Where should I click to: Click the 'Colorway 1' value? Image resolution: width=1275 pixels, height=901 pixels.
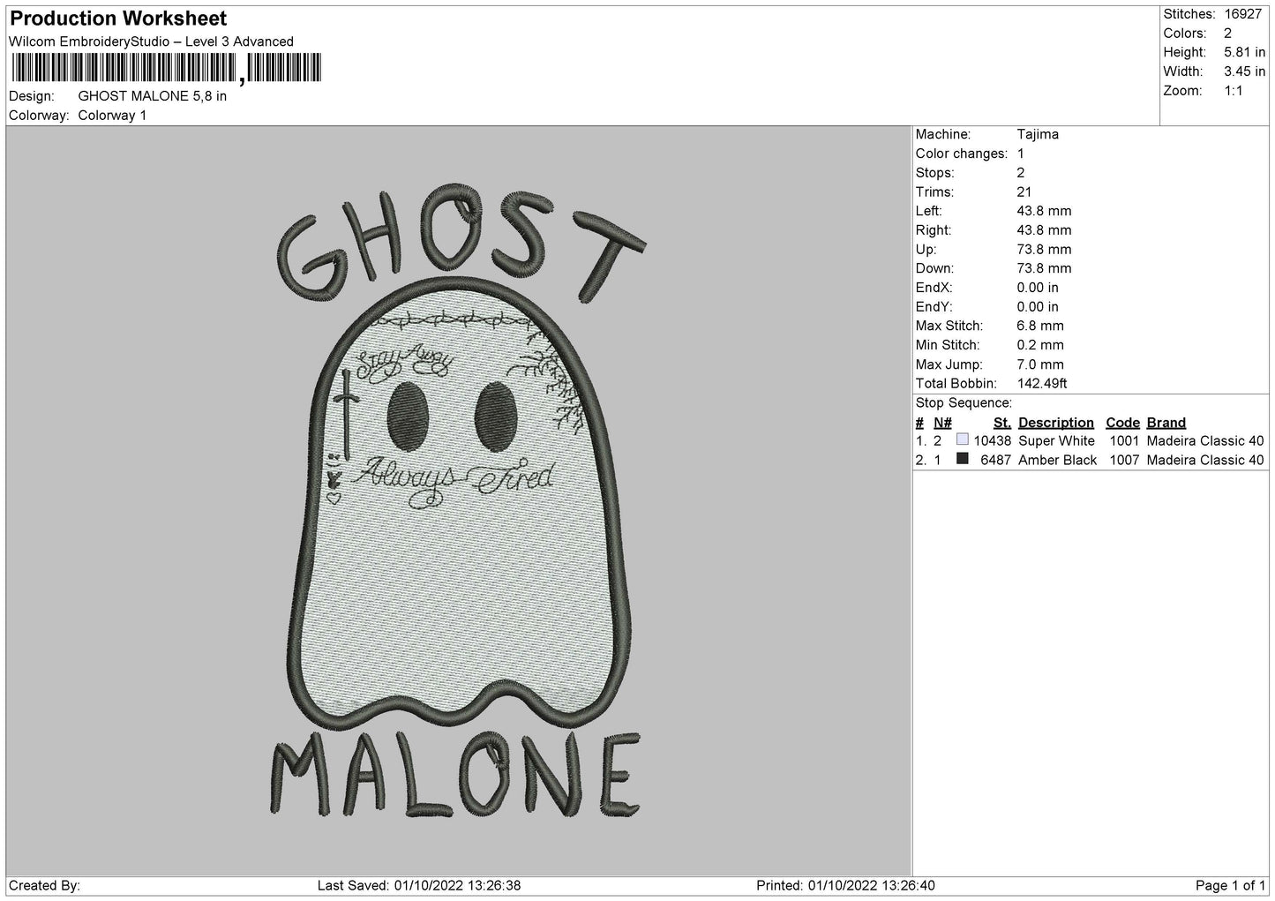click(x=113, y=116)
